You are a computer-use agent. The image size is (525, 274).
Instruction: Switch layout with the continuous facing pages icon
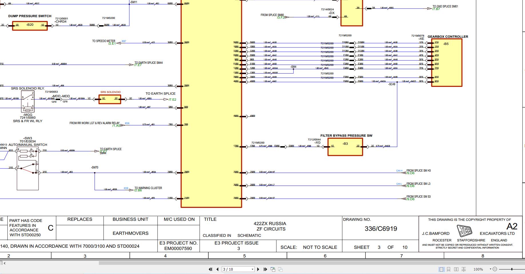point(464,269)
